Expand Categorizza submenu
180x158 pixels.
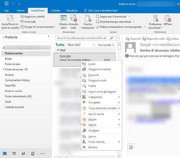[x=102, y=97]
